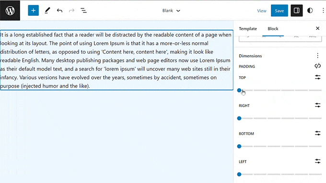Undo the last change
Image resolution: width=326 pixels, height=183 pixels.
(x=59, y=11)
